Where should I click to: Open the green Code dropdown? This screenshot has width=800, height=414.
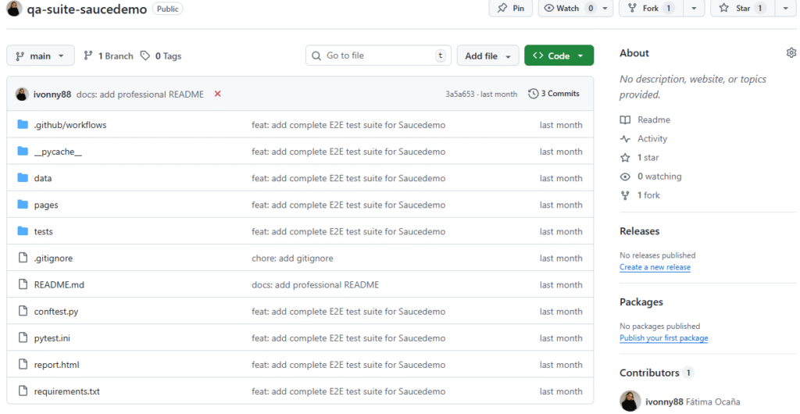(x=559, y=56)
